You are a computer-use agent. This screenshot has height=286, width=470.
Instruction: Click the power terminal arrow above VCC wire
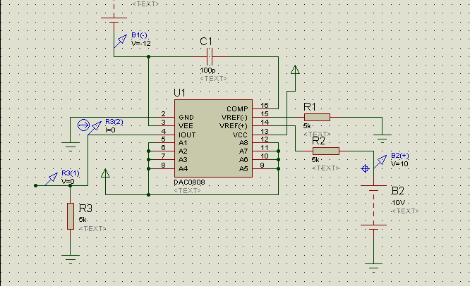295,70
